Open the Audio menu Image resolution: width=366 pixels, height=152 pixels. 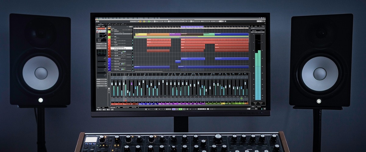(115, 18)
